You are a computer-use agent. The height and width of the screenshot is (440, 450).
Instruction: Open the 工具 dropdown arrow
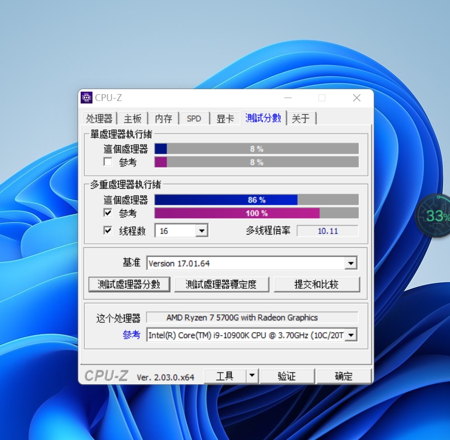pos(252,375)
